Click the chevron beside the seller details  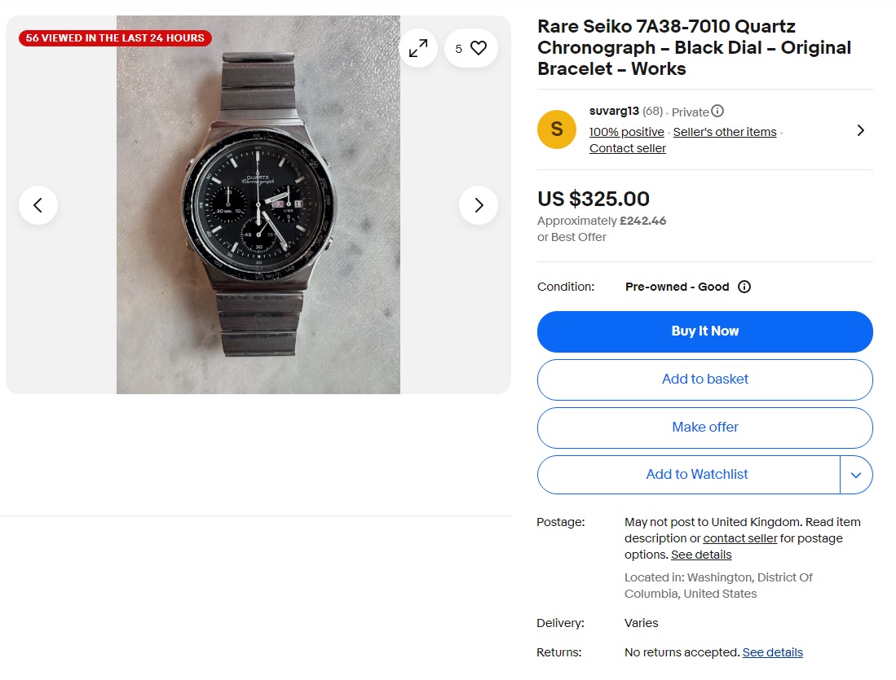tap(861, 129)
